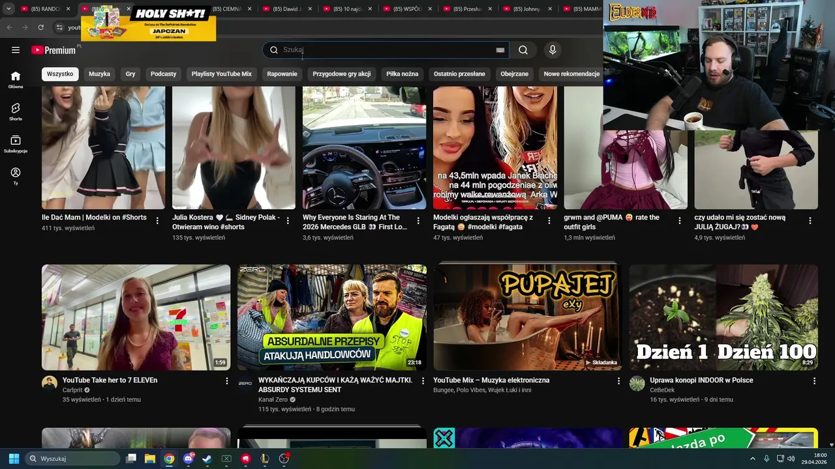Select the Przygodowe gry akcji chip
This screenshot has height=469, width=835.
(x=341, y=74)
